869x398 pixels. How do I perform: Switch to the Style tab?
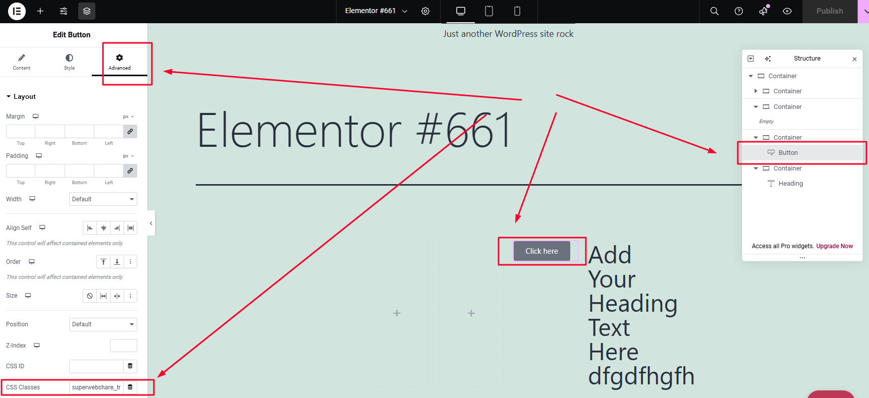(69, 62)
